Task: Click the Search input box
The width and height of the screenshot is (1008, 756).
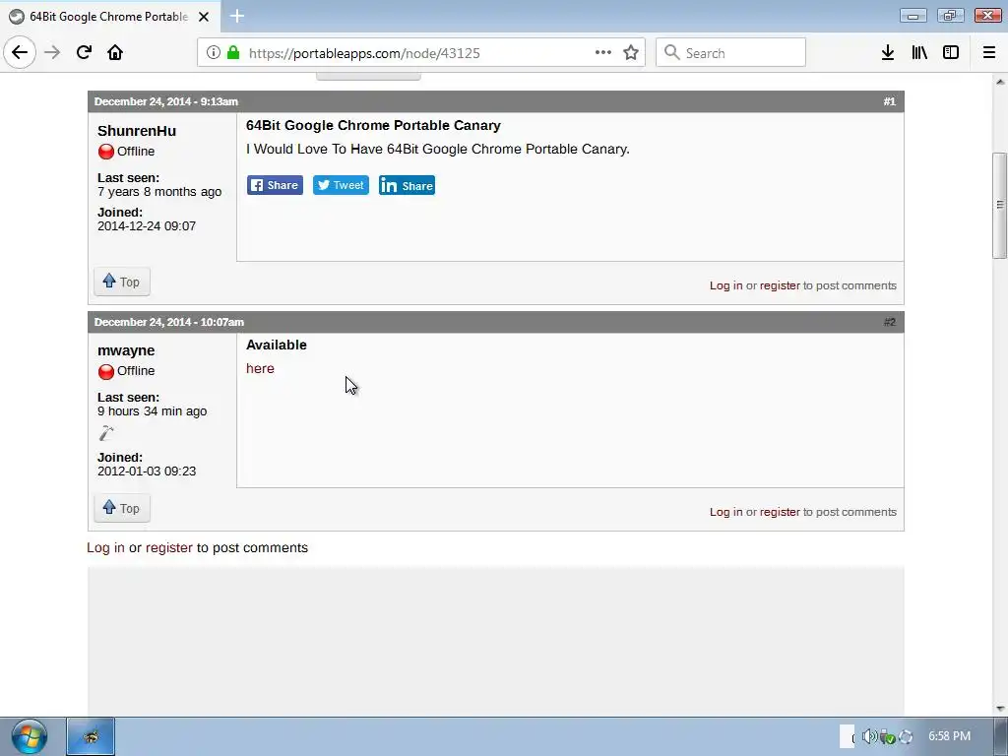Action: (x=731, y=53)
